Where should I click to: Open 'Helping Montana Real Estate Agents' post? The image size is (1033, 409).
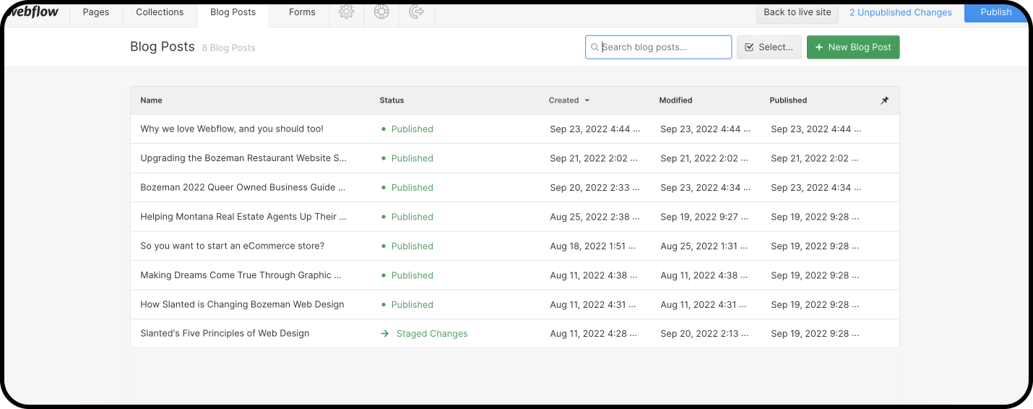pyautogui.click(x=243, y=217)
